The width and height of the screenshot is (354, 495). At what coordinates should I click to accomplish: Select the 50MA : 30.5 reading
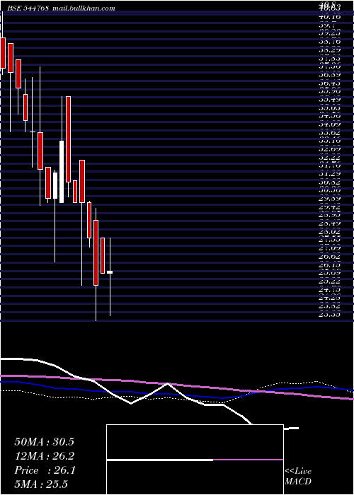pyautogui.click(x=44, y=442)
